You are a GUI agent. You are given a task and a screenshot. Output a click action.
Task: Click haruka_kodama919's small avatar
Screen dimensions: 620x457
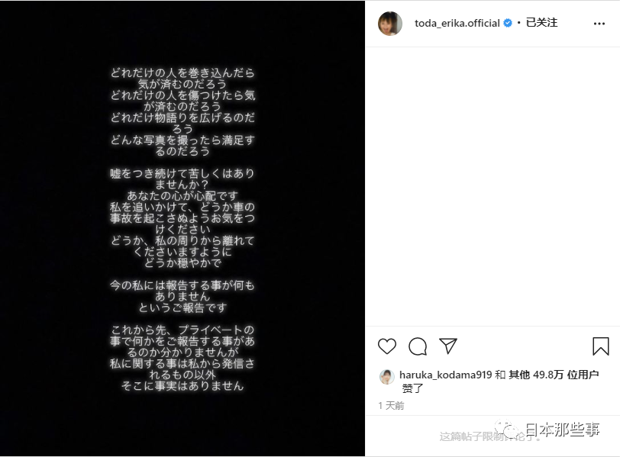(386, 377)
